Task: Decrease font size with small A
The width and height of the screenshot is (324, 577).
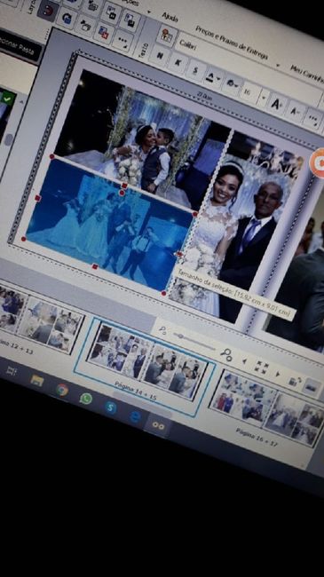Action: pyautogui.click(x=296, y=111)
